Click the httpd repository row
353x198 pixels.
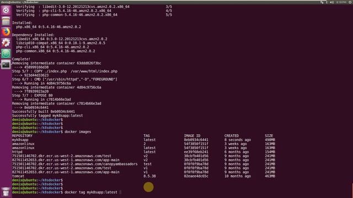(17, 152)
